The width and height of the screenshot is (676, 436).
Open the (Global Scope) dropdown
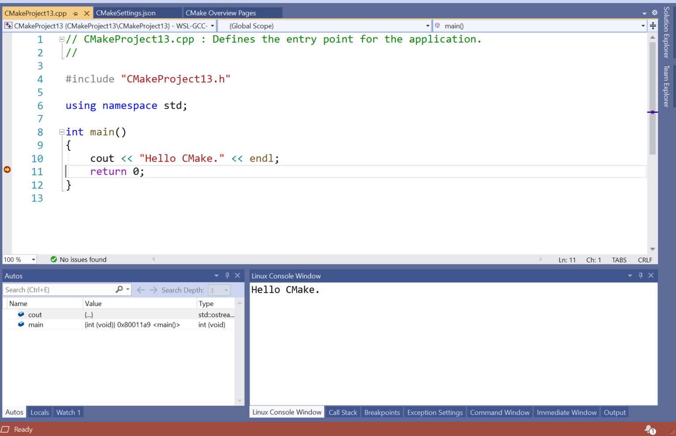point(427,26)
